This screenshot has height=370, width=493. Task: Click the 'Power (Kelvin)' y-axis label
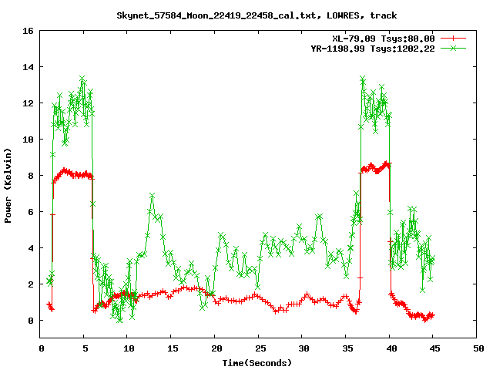[x=8, y=186]
